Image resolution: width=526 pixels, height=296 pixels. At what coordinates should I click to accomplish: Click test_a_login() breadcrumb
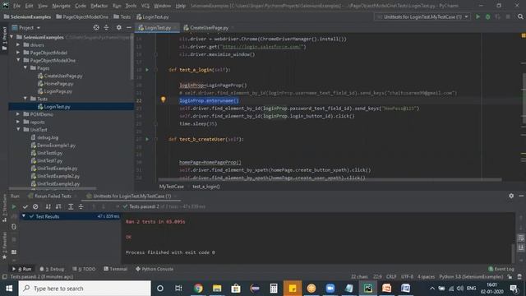(x=206, y=187)
